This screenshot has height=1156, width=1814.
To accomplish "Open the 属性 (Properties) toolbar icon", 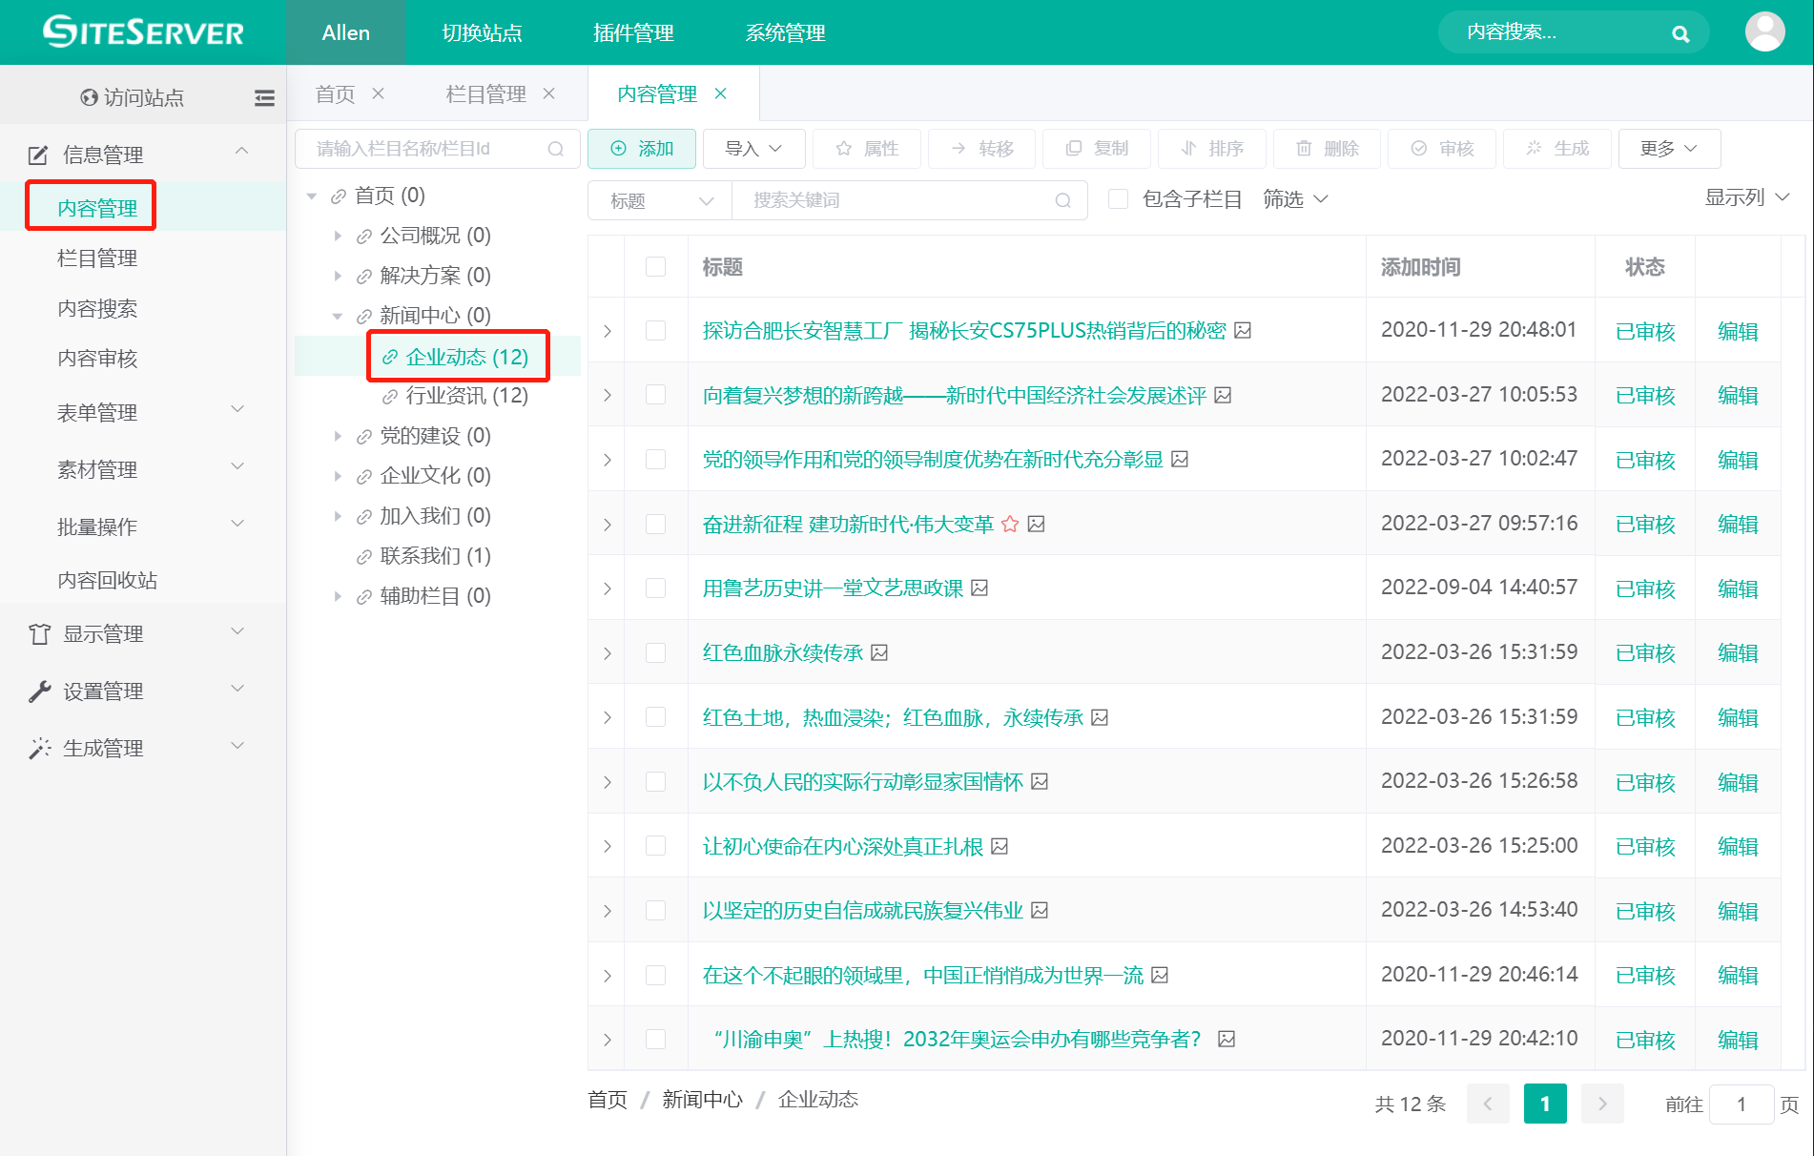I will point(866,149).
